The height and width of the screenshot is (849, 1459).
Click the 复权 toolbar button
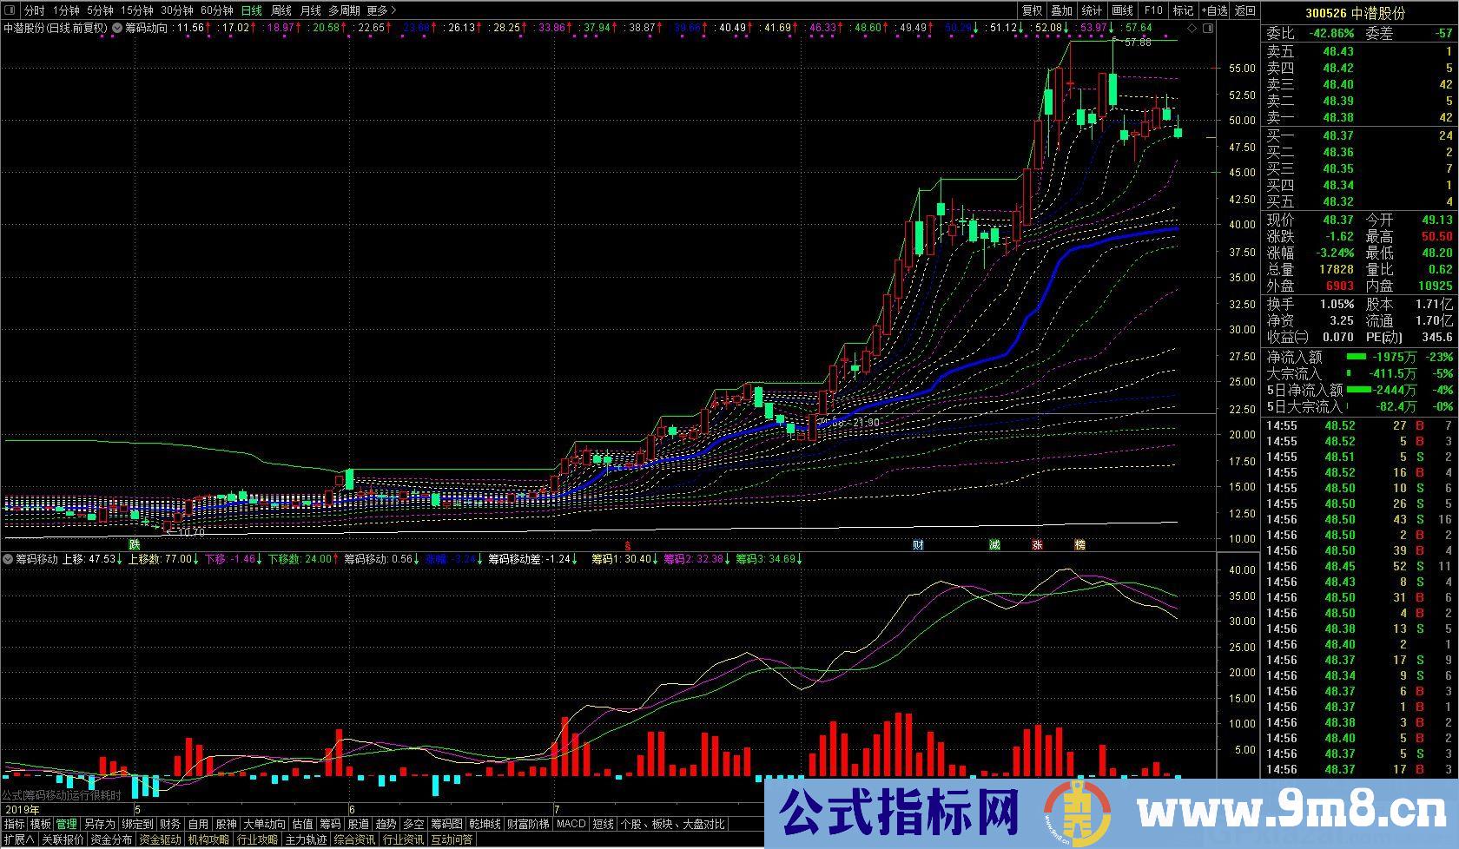pyautogui.click(x=1032, y=10)
